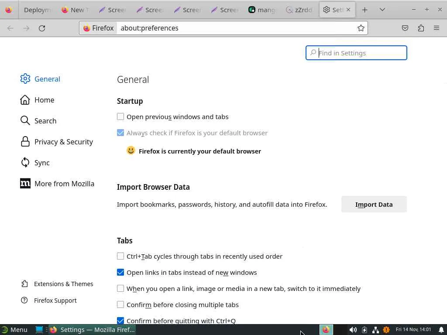
Task: Open the notifications bell icon
Action: pyautogui.click(x=441, y=330)
